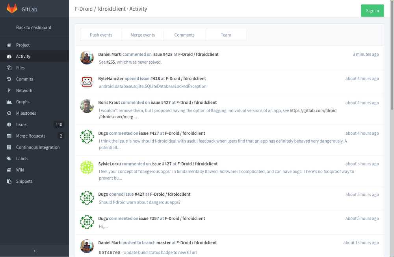This screenshot has width=394, height=257.
Task: Click the Snippets clipboard icon
Action: [x=9, y=182]
